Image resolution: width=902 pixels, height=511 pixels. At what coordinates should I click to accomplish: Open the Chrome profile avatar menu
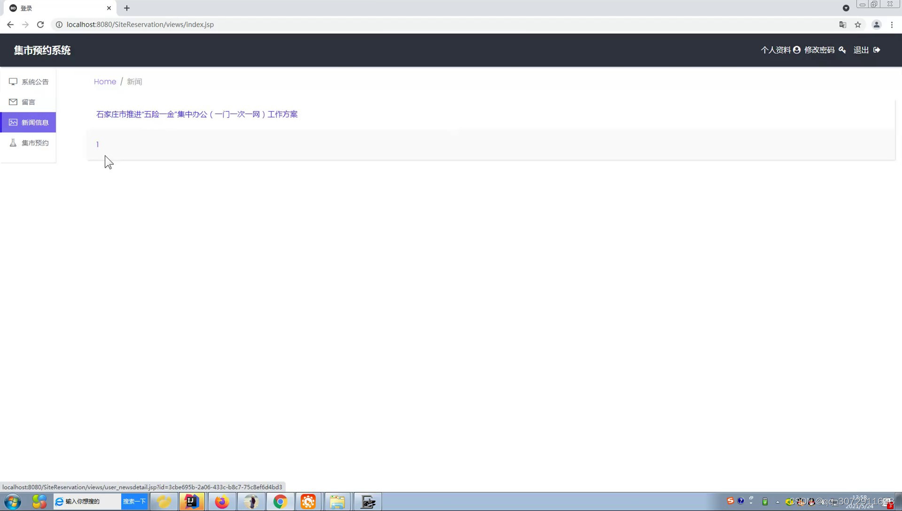(877, 24)
